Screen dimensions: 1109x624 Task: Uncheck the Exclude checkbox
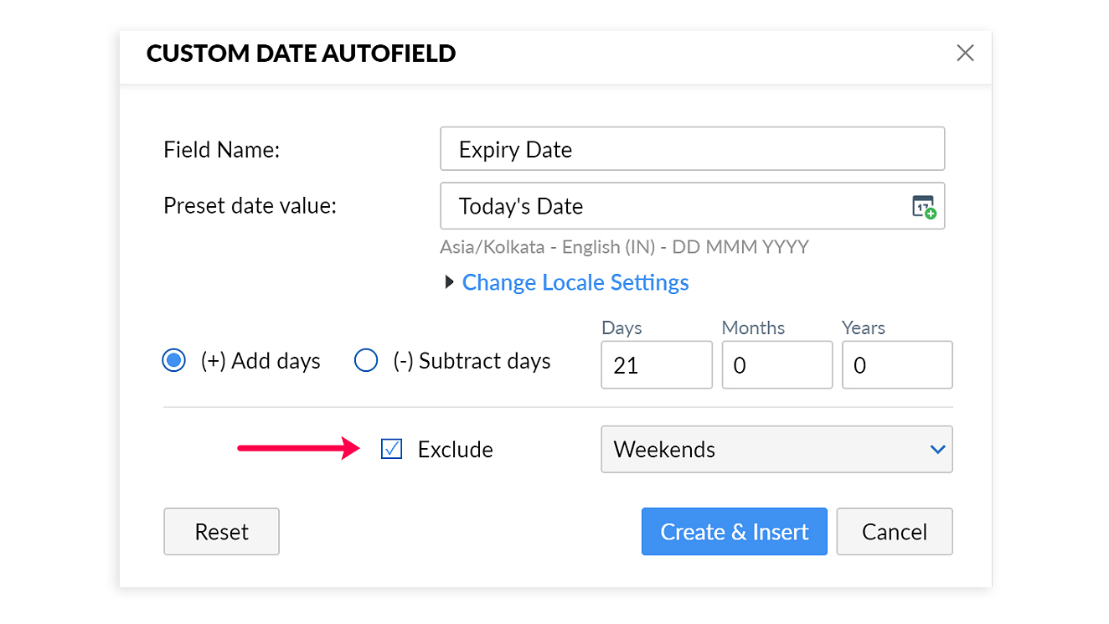(x=391, y=449)
